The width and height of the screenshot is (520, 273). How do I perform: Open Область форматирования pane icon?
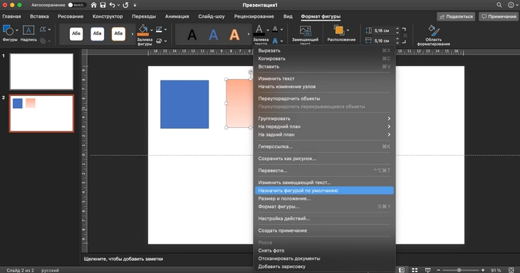(433, 31)
